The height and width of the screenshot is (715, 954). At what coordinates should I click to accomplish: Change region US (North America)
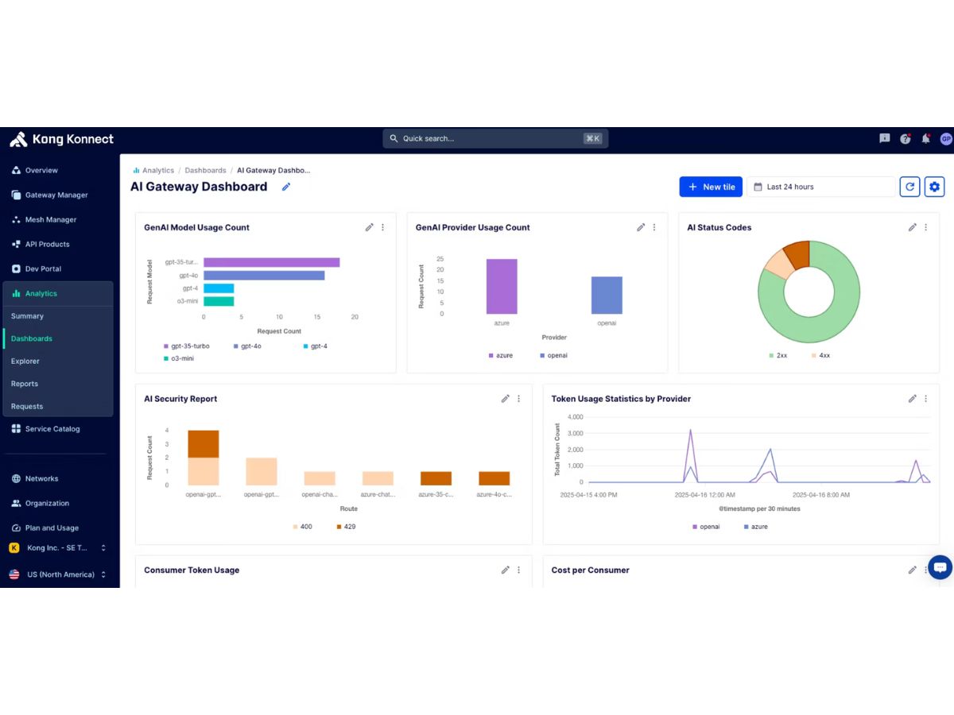[57, 574]
